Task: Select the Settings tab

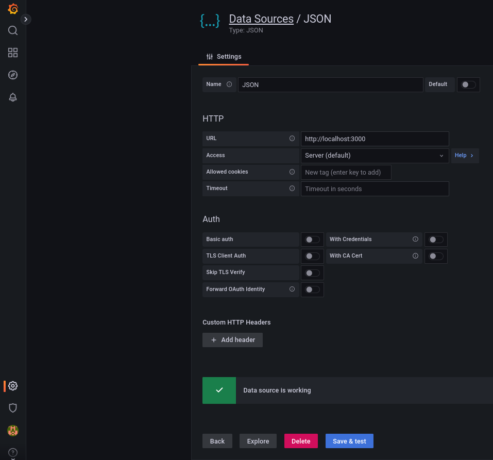Action: tap(224, 57)
